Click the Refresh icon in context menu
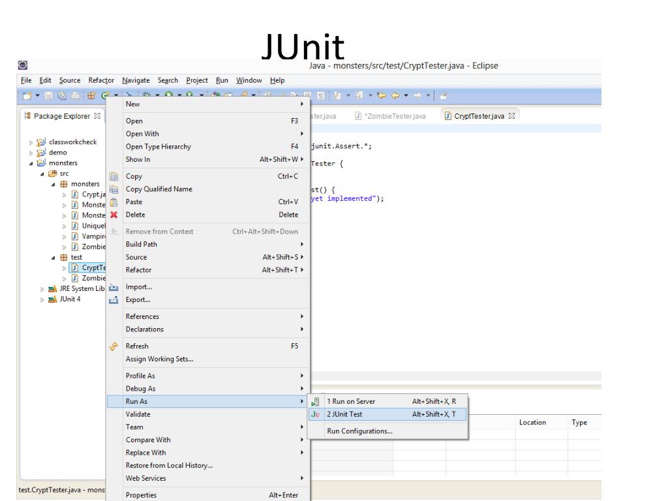 click(x=114, y=346)
